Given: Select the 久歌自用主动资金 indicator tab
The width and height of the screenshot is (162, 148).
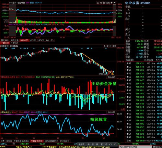Looking at the screenshot, I should pos(21,141).
